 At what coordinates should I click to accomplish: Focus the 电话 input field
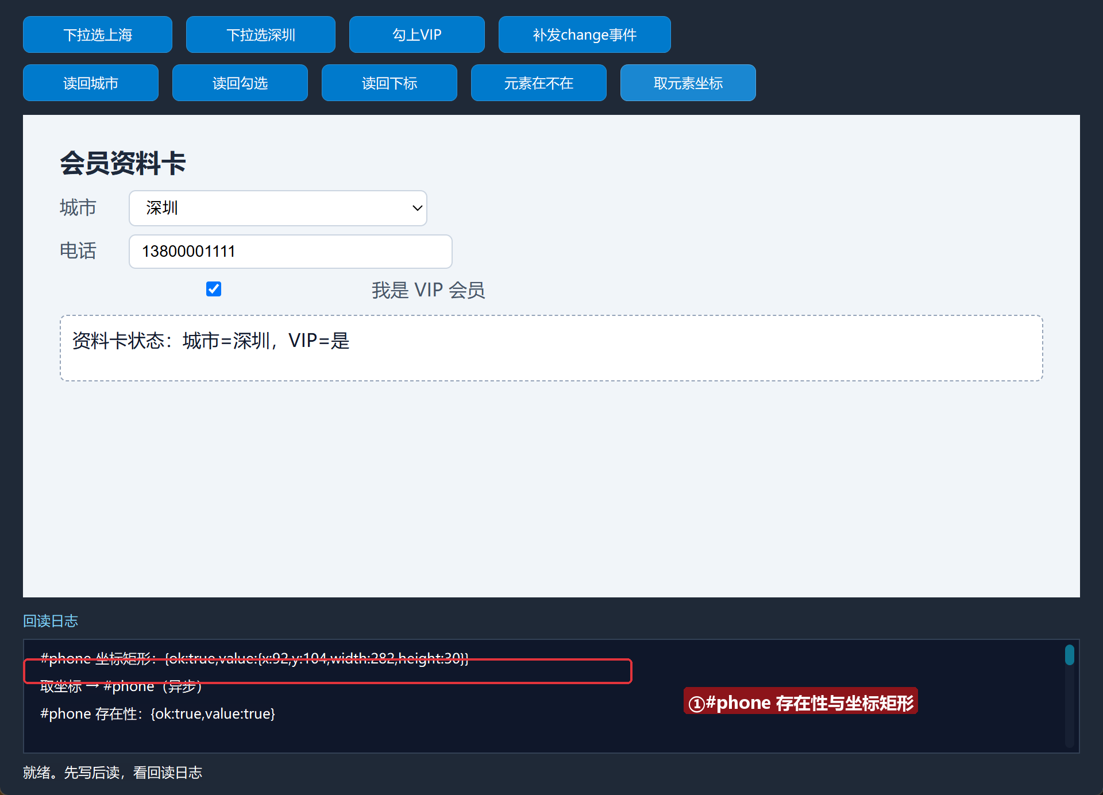tap(291, 251)
